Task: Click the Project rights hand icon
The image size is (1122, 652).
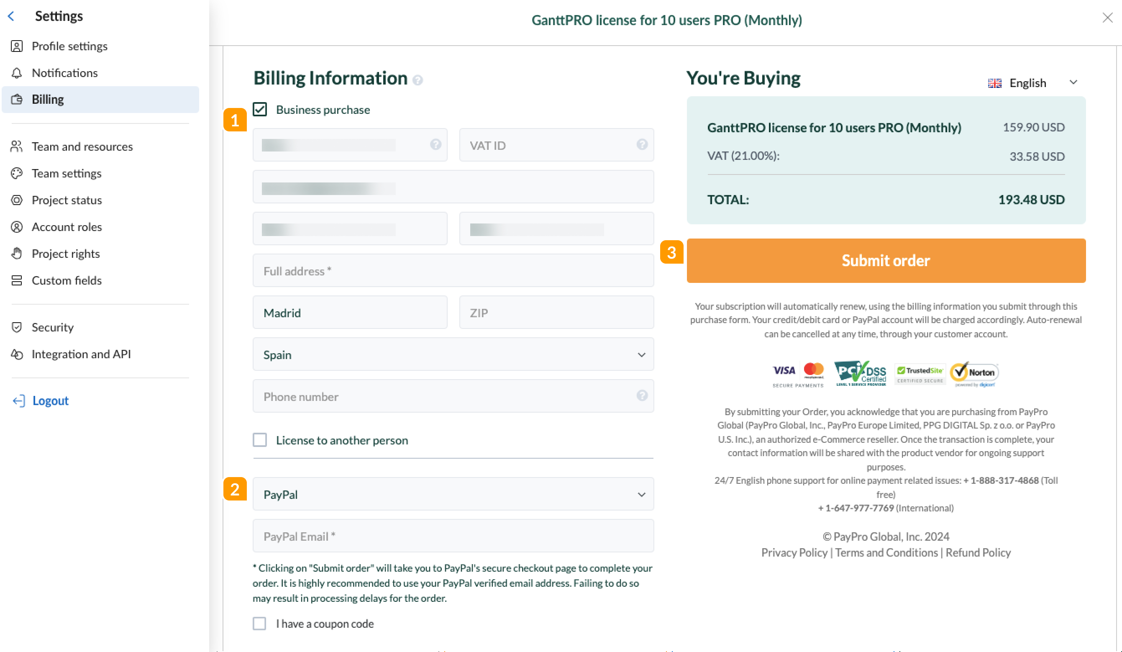Action: click(x=16, y=254)
